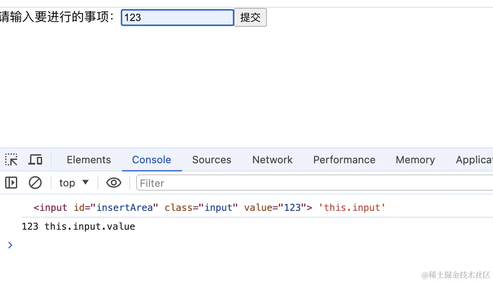Click the '123 this.input.value' log line
The height and width of the screenshot is (282, 493).
click(x=79, y=226)
